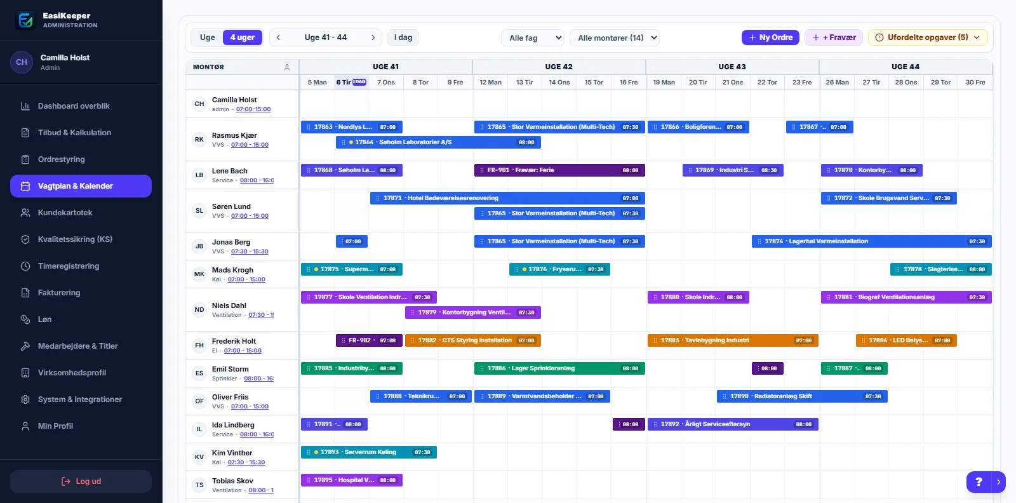Click the Timeregistrering clock icon
Viewport: 1016px width, 503px height.
pyautogui.click(x=25, y=266)
